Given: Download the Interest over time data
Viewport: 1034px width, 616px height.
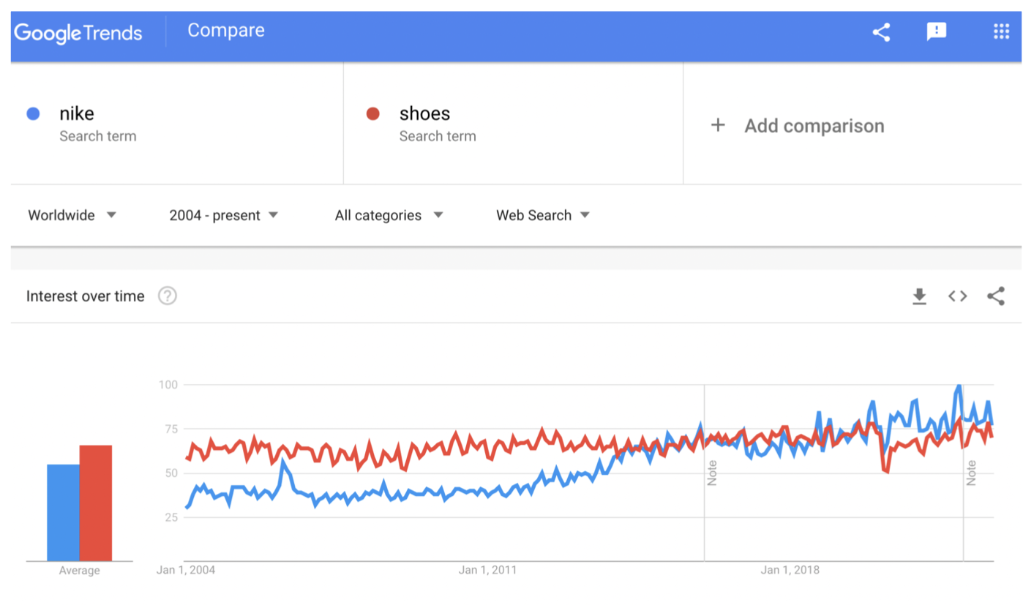Looking at the screenshot, I should coord(919,296).
